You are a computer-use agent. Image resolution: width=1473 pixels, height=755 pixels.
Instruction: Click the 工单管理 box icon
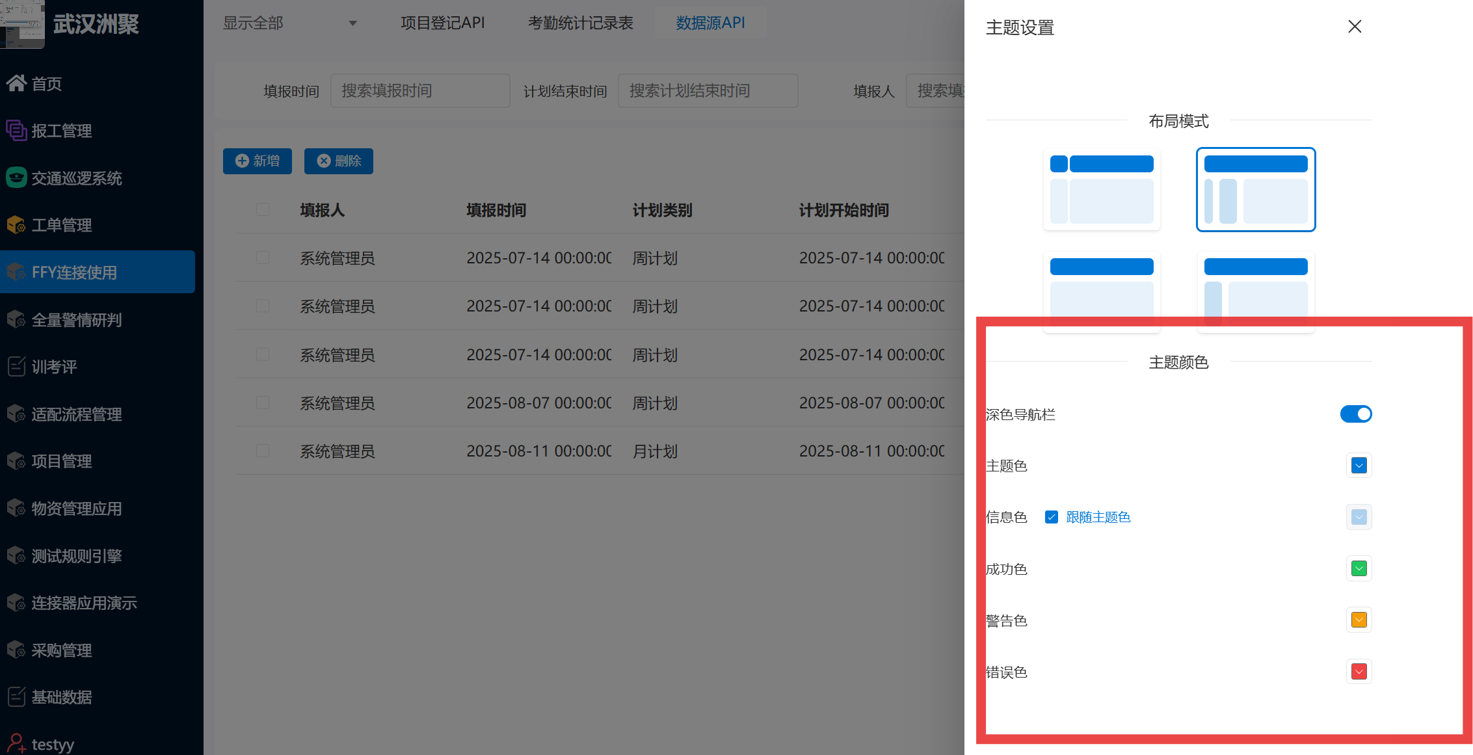[x=16, y=225]
